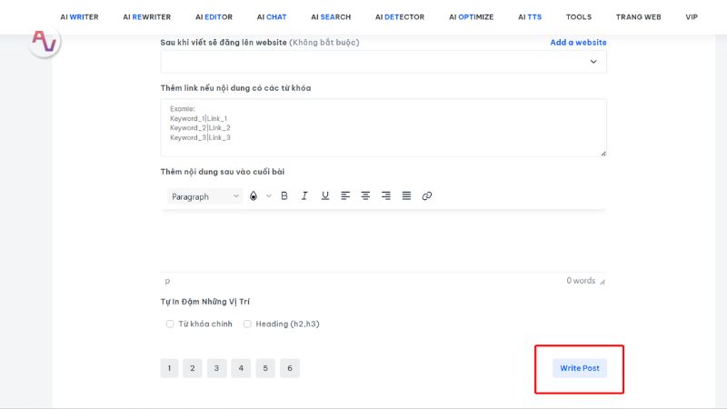
Task: Insert a link using the chain icon
Action: pyautogui.click(x=426, y=196)
